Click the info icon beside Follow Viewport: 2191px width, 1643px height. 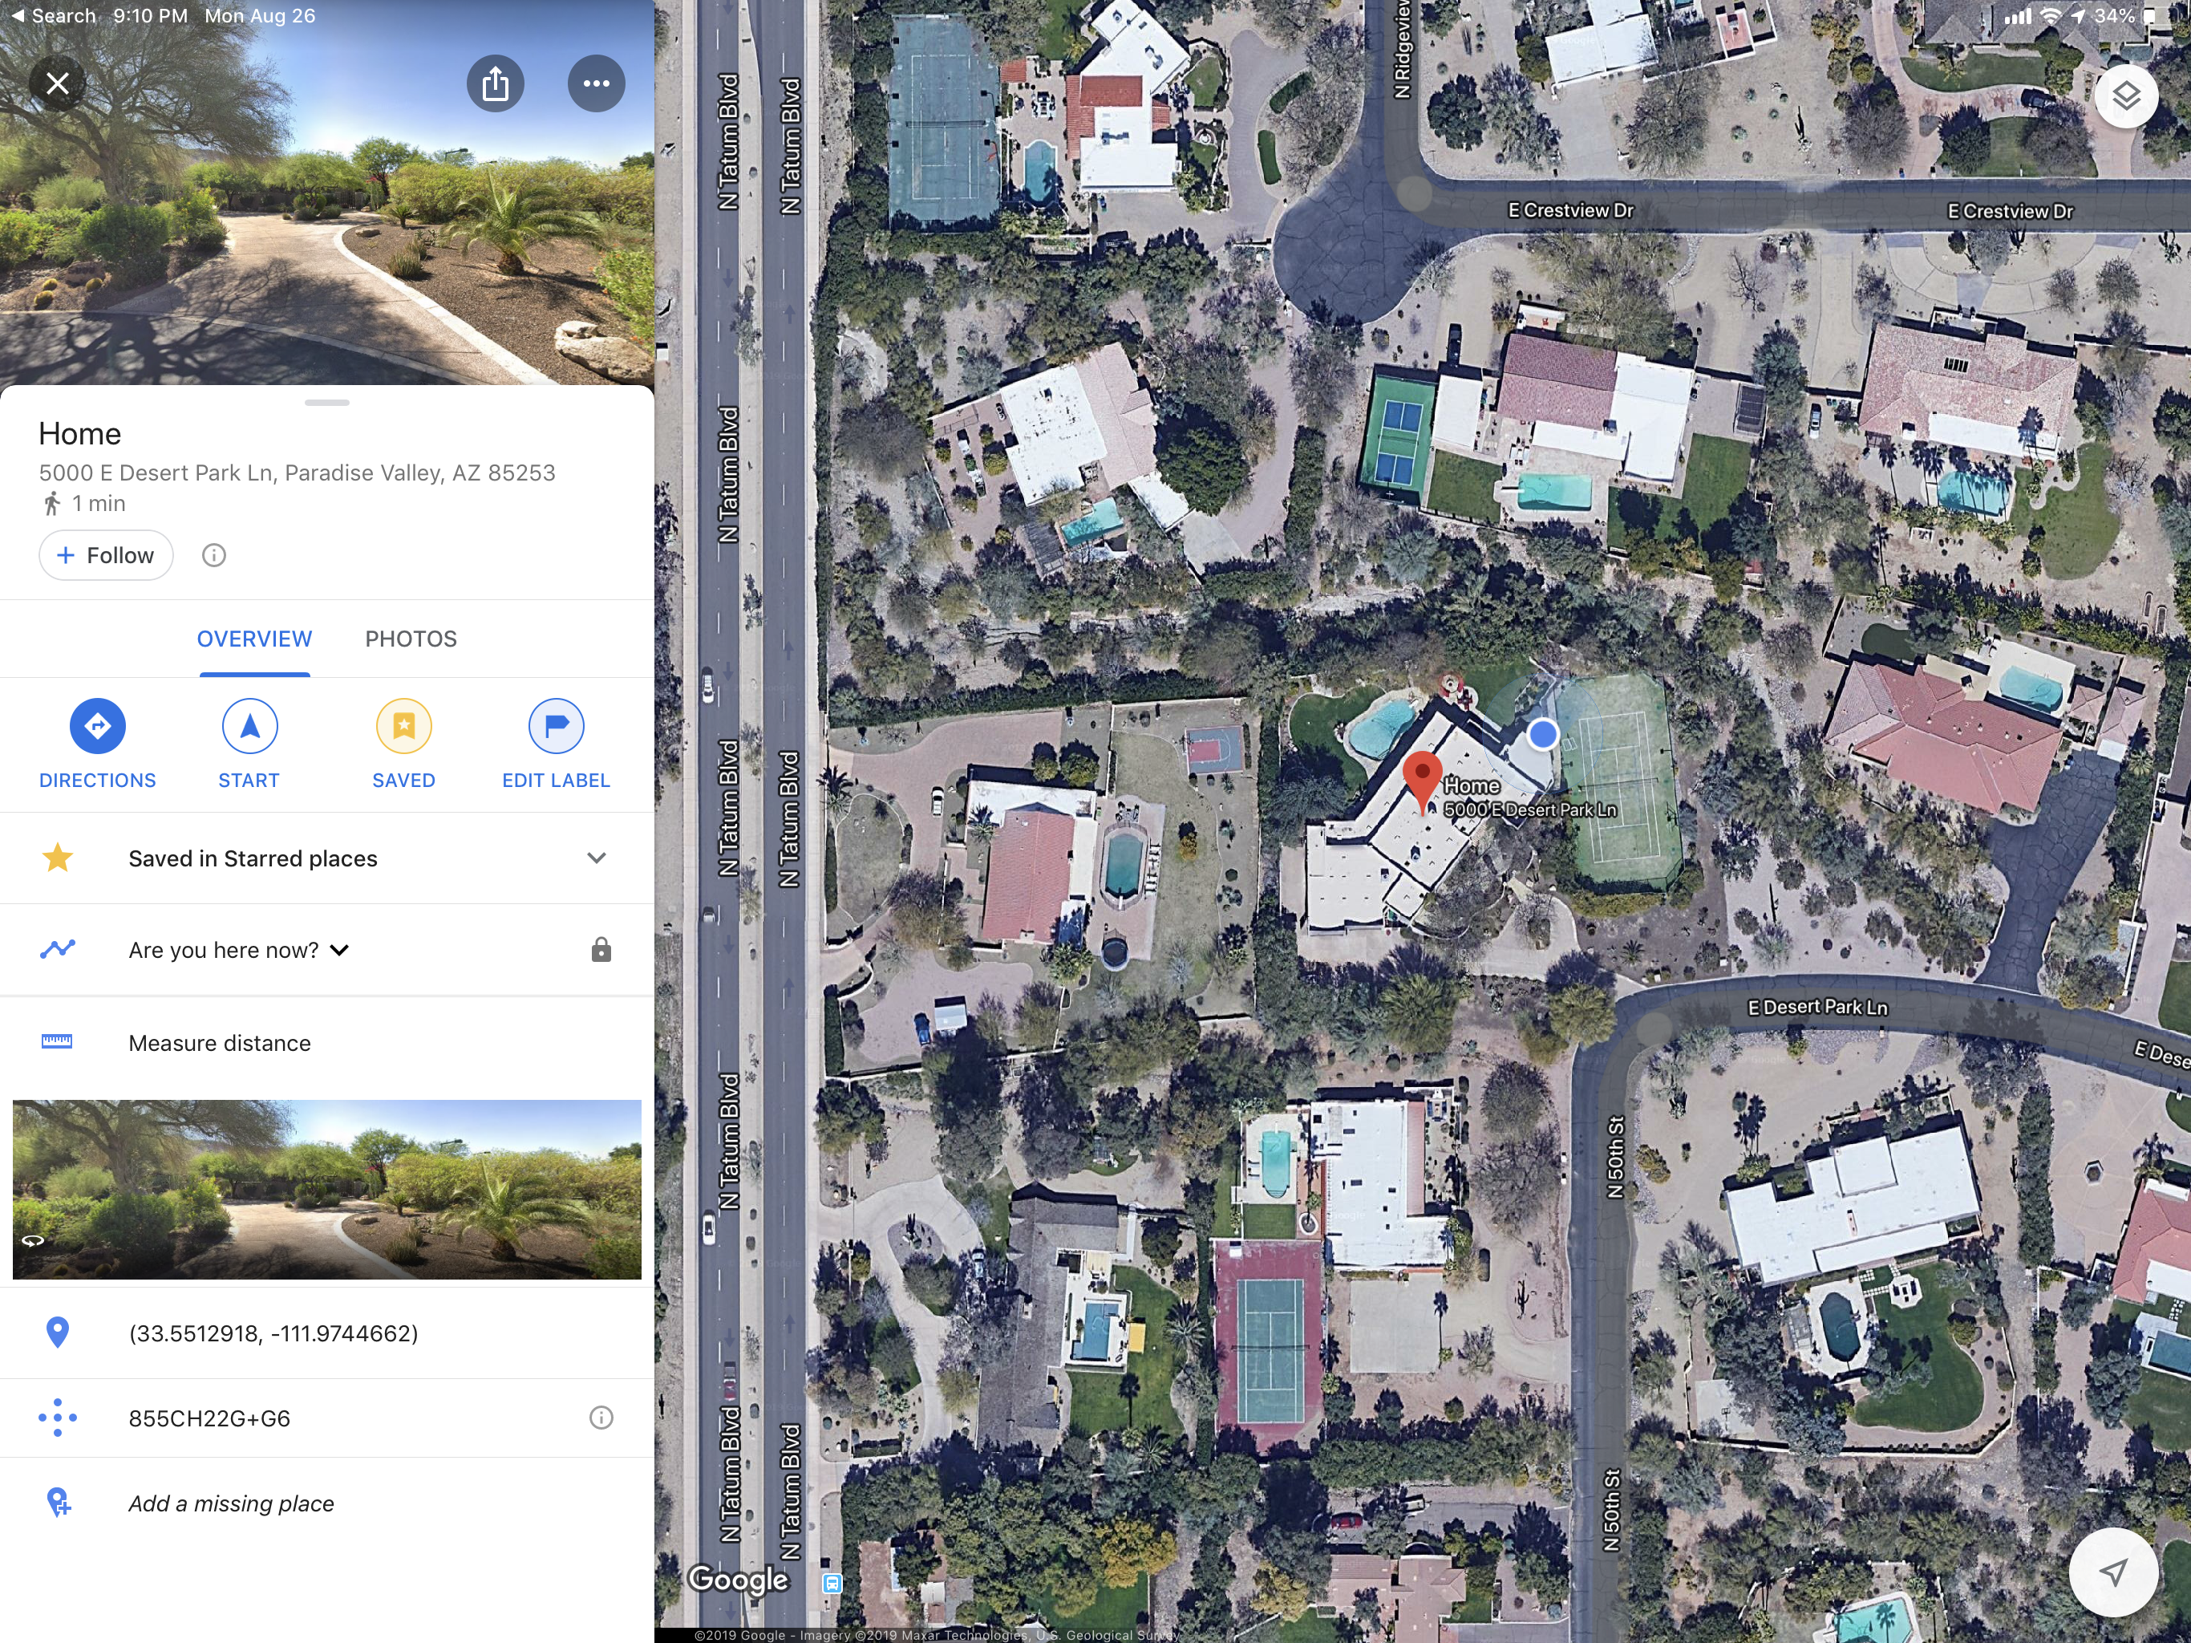coord(214,555)
